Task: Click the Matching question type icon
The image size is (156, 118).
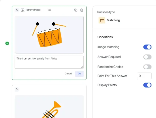Action: 102,20
